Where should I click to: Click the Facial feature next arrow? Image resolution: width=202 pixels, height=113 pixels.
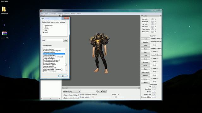point(153,29)
